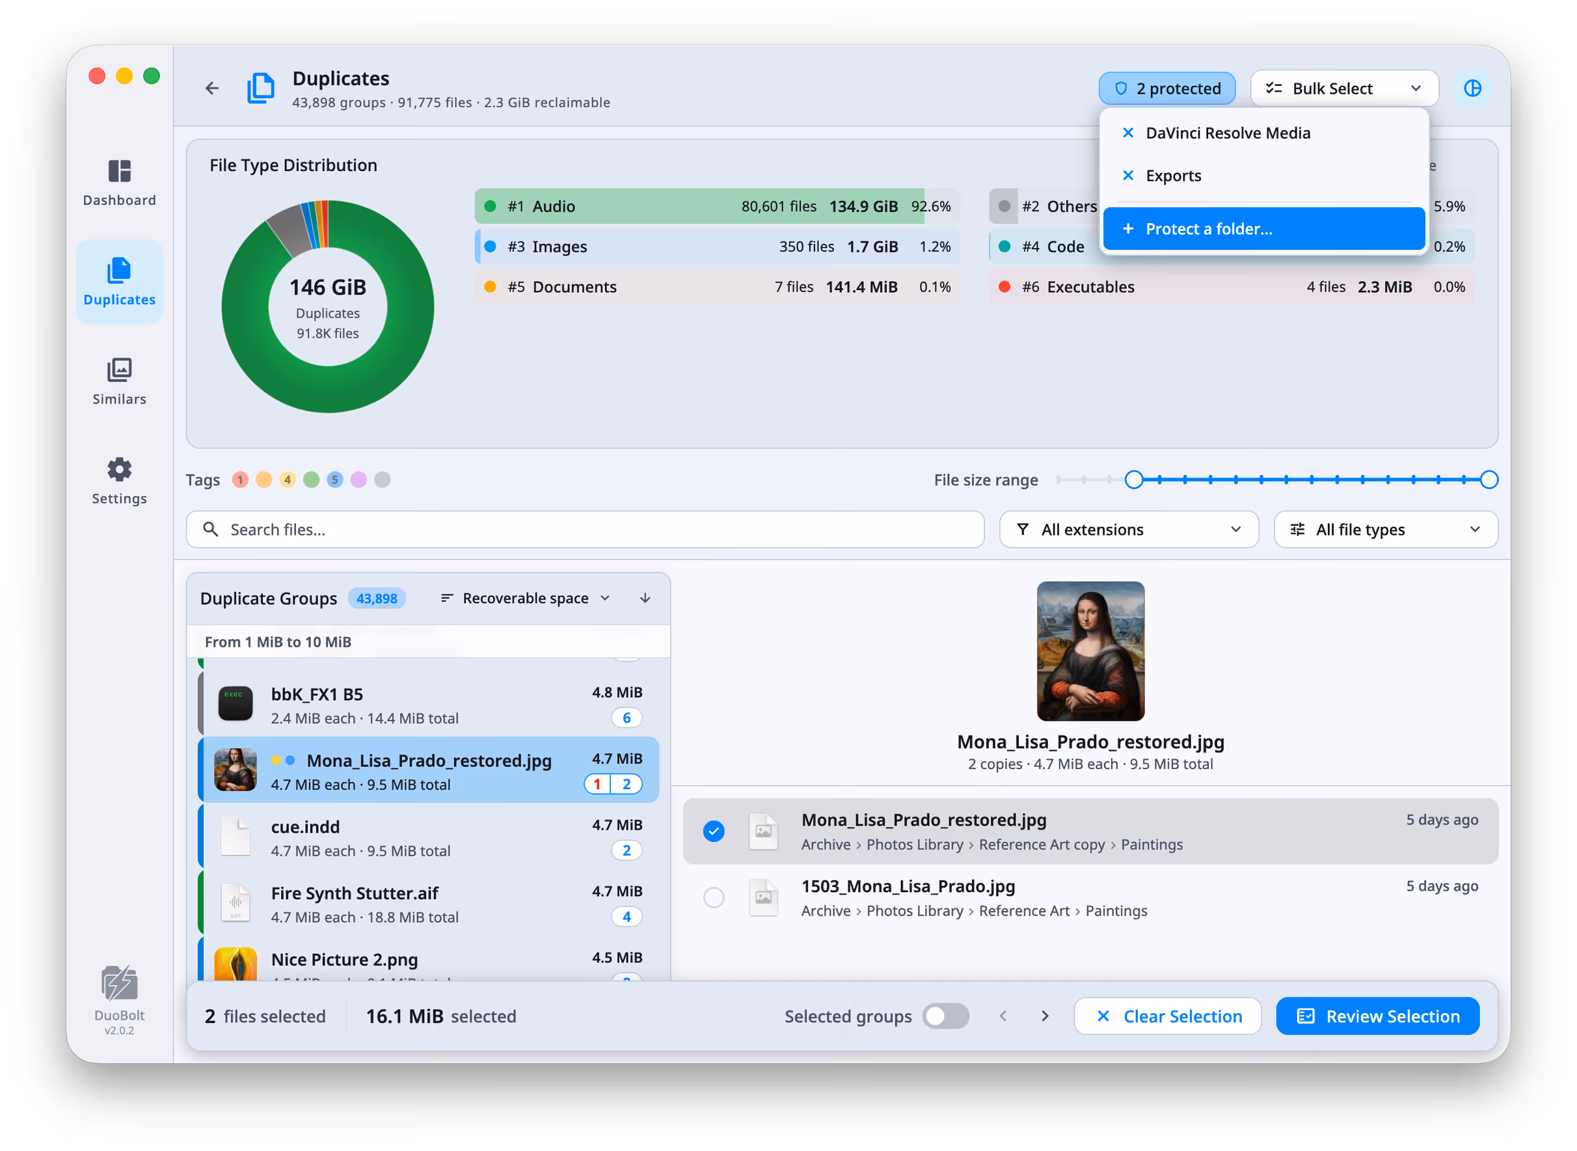Image resolution: width=1577 pixels, height=1151 pixels.
Task: Select the cue.indd duplicate group row
Action: point(429,837)
